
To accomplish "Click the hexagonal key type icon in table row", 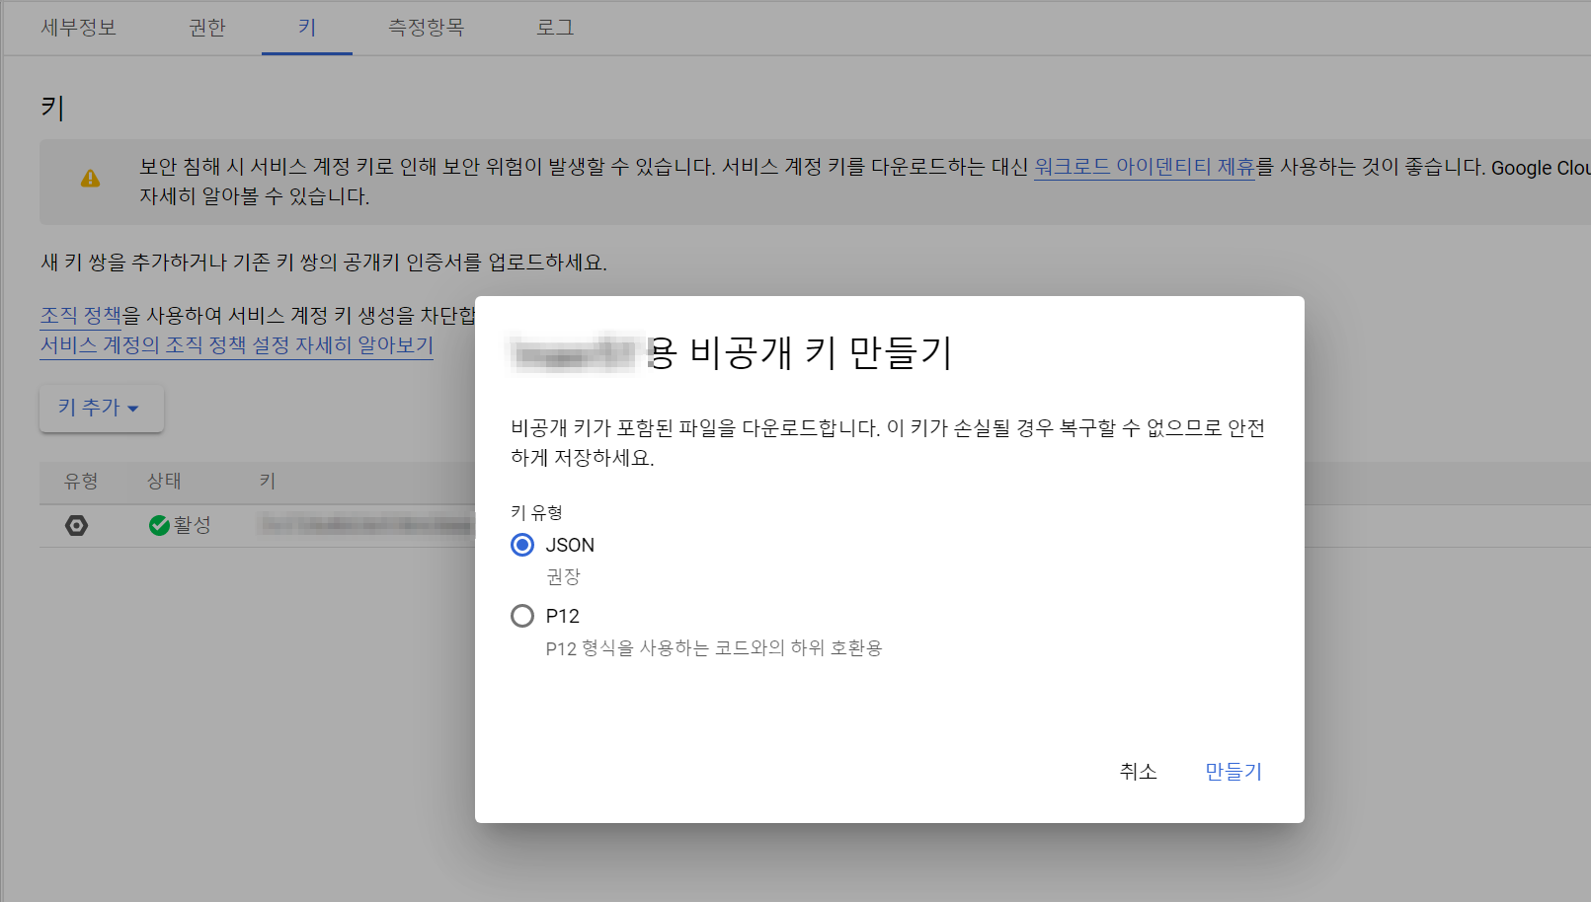I will pos(77,525).
